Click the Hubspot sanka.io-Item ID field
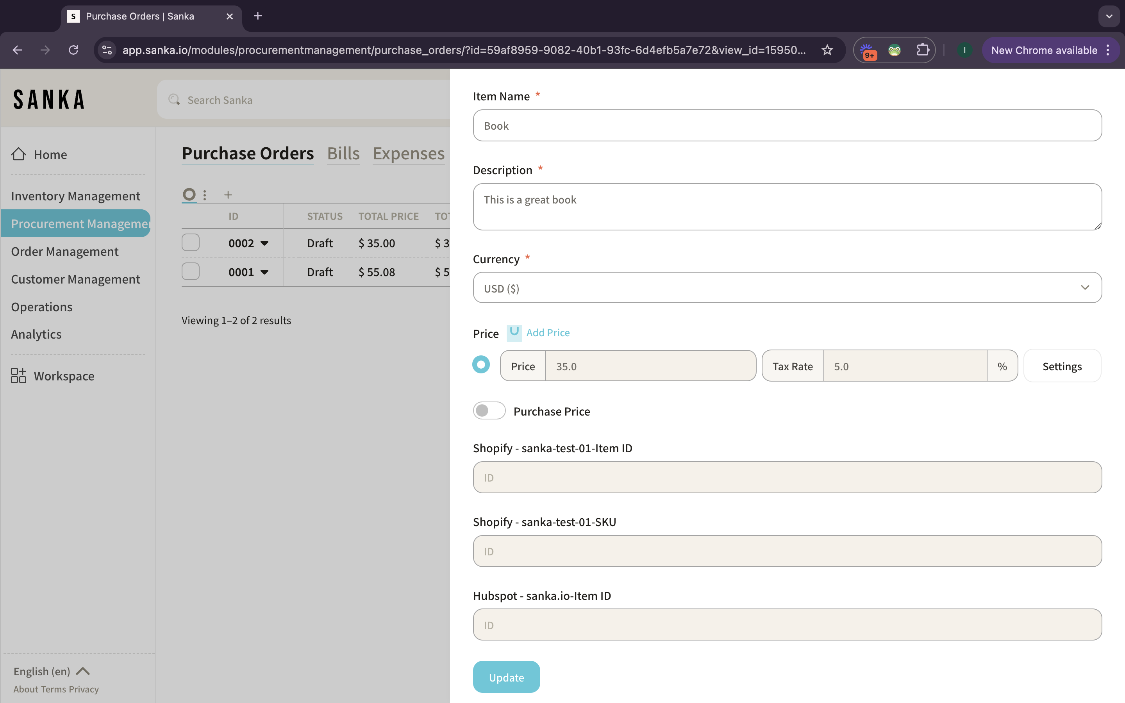1125x703 pixels. tap(787, 624)
